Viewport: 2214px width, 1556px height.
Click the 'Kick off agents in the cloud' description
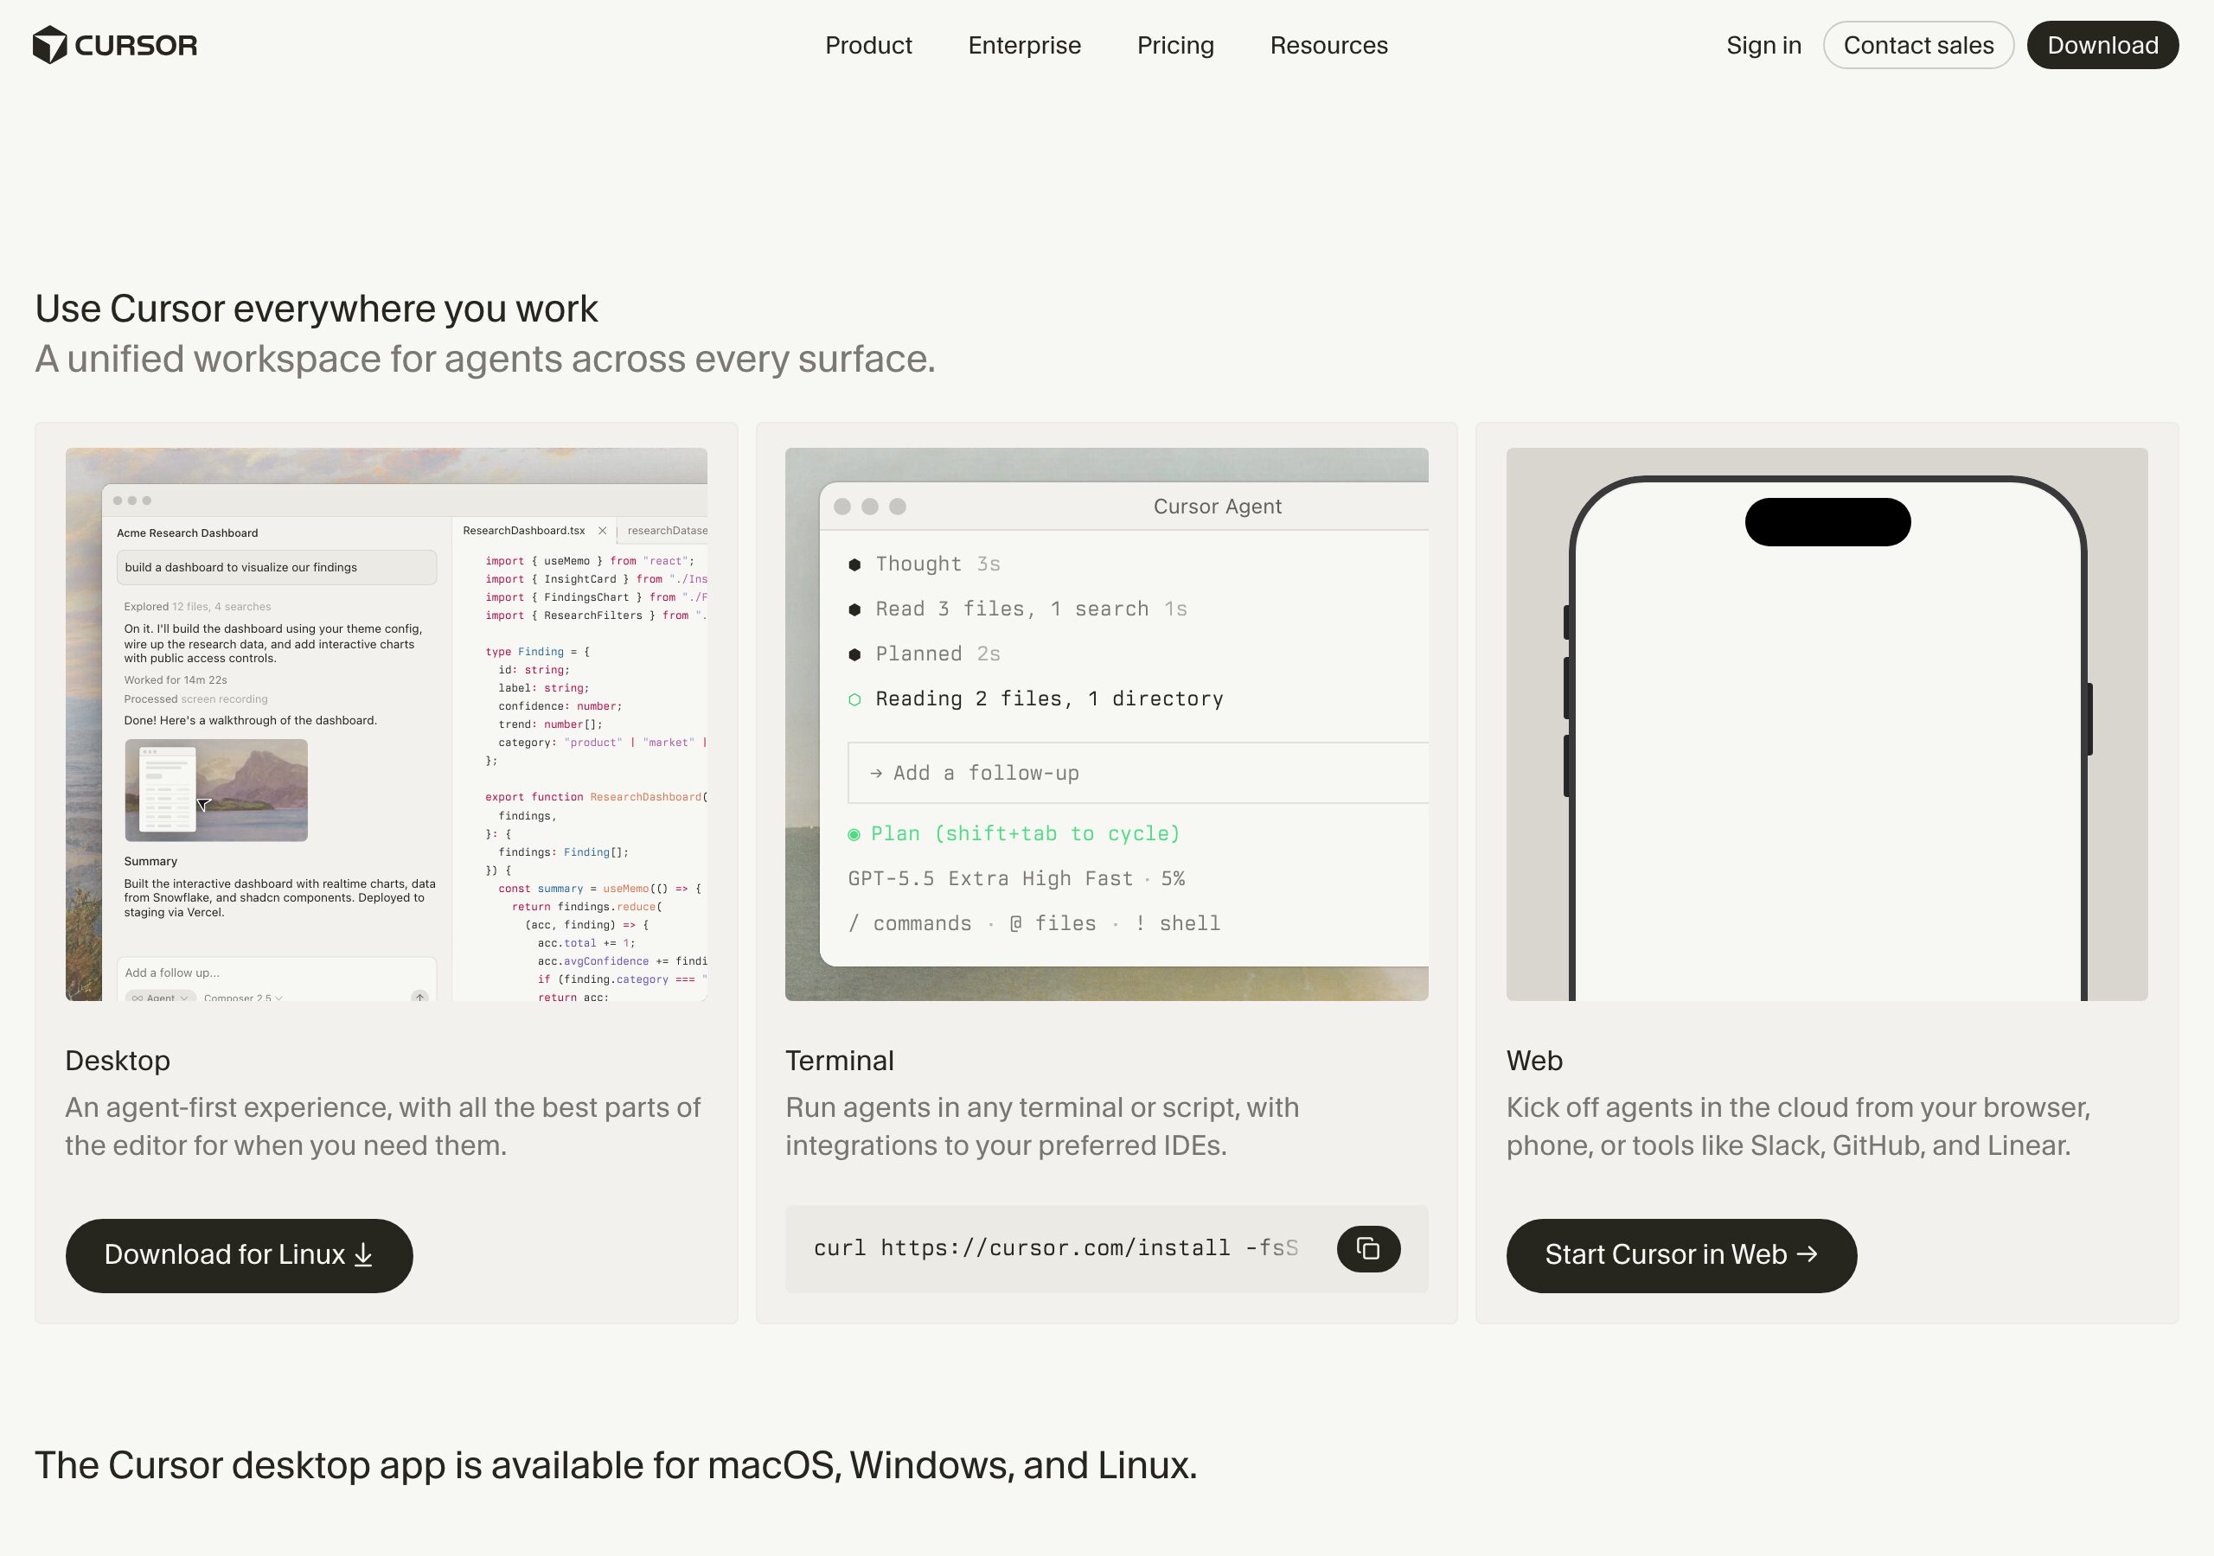click(1798, 1126)
